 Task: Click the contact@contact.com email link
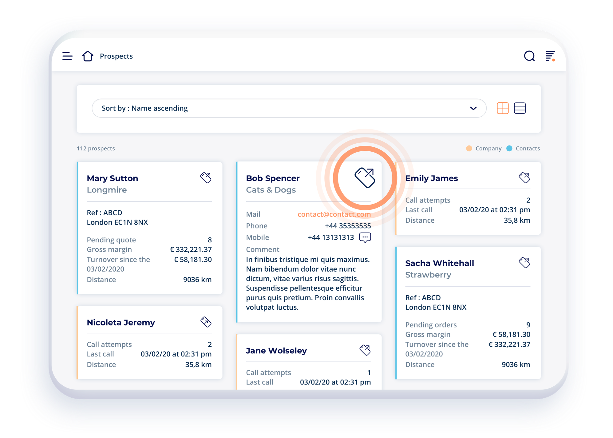(x=334, y=214)
